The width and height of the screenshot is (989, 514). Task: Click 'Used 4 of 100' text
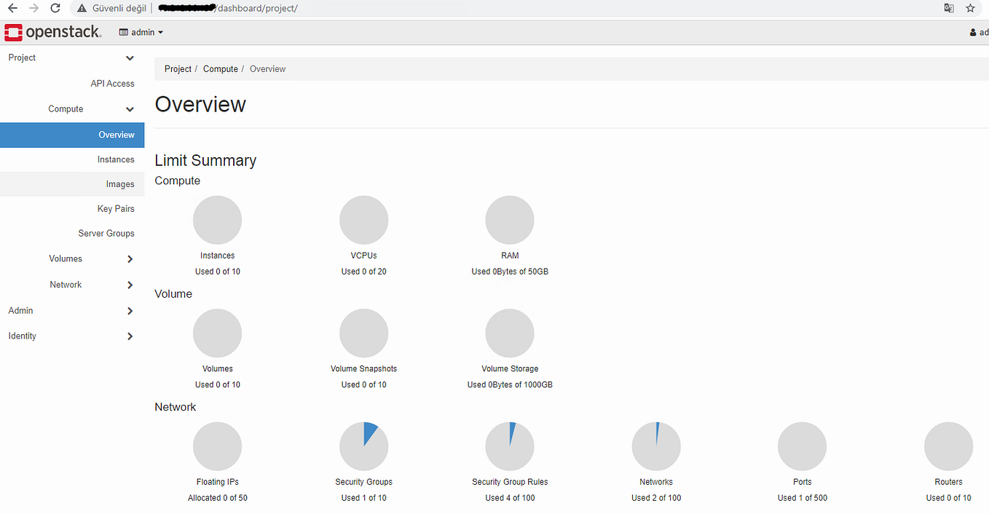(x=510, y=498)
